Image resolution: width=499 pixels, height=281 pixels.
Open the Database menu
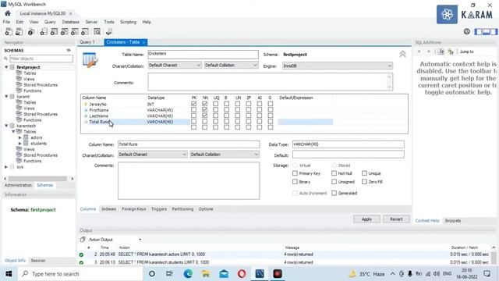pyautogui.click(x=71, y=22)
